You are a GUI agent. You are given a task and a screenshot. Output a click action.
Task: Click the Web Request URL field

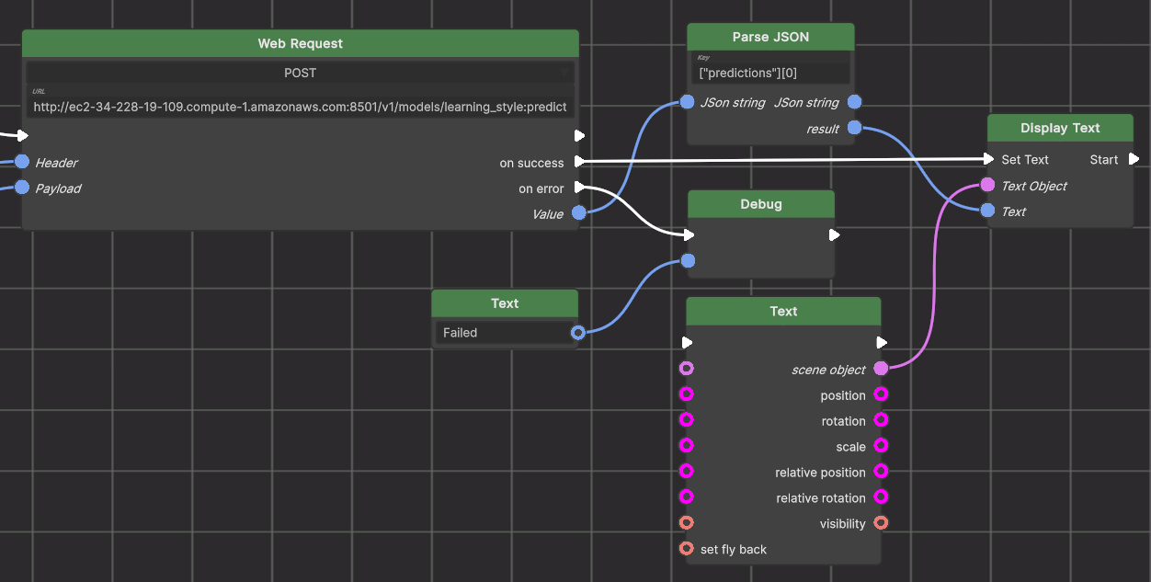(x=301, y=107)
